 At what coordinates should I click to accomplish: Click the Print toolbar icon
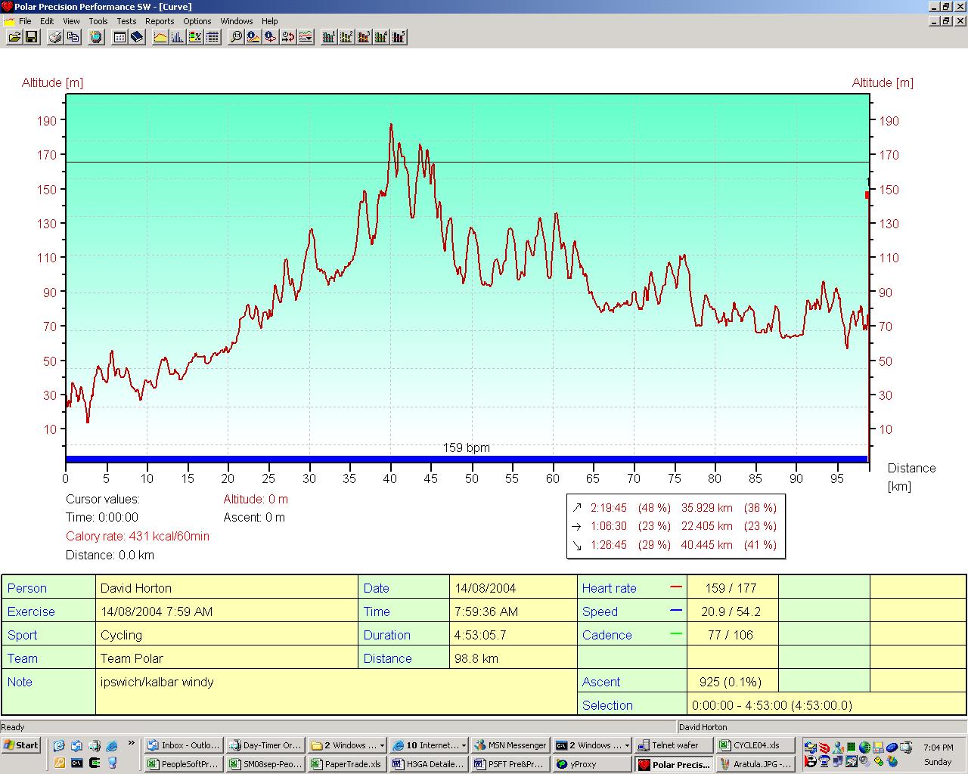coord(55,36)
